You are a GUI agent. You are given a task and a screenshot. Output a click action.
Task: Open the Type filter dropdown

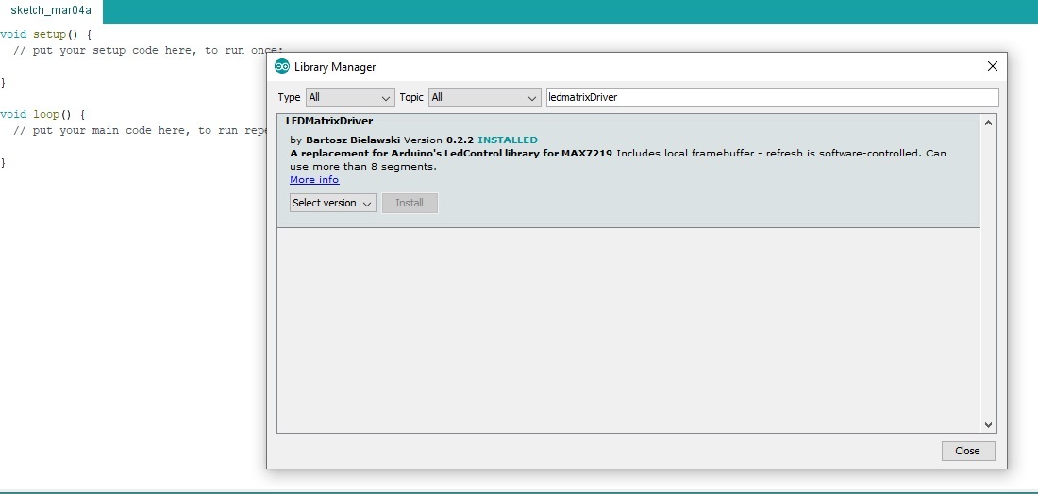tap(350, 97)
